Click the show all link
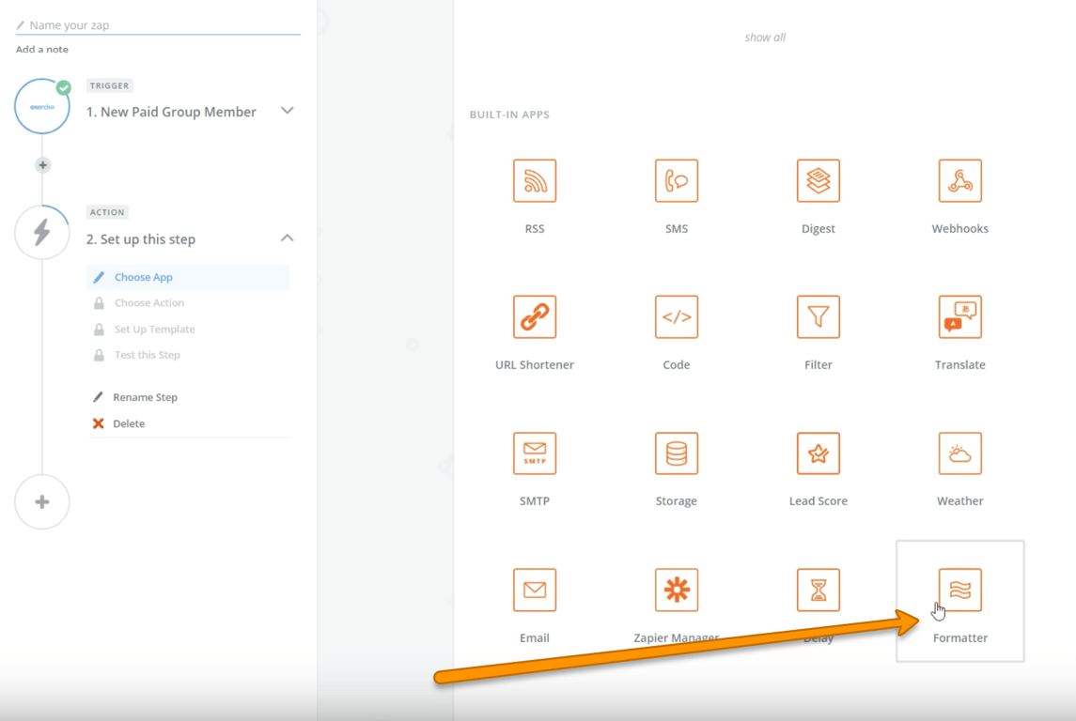 click(765, 38)
